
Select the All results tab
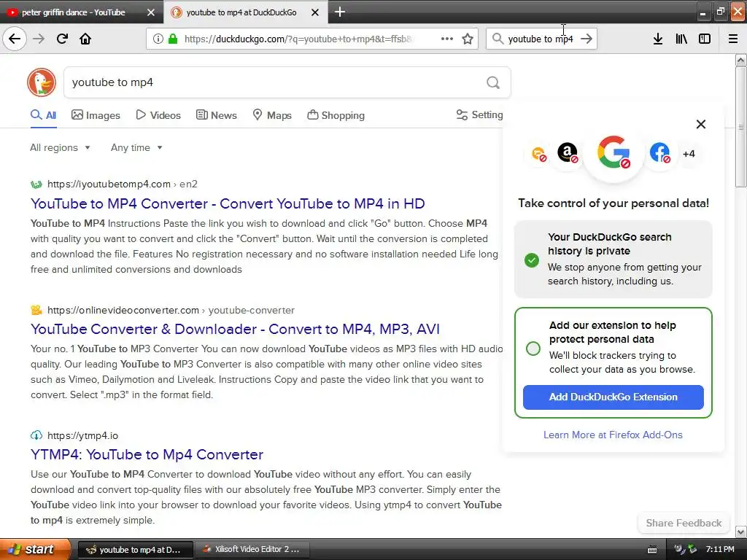coord(43,115)
